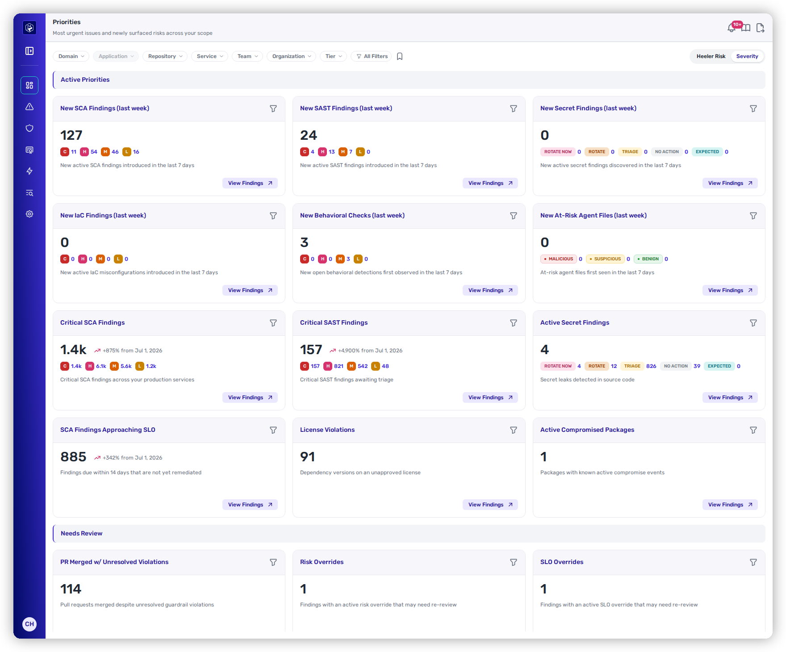Open notifications bell with the 10+ badge
Screen dimensions: 786x652
(x=732, y=28)
